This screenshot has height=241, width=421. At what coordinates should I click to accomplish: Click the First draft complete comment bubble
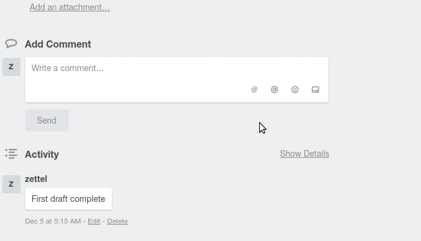point(69,199)
